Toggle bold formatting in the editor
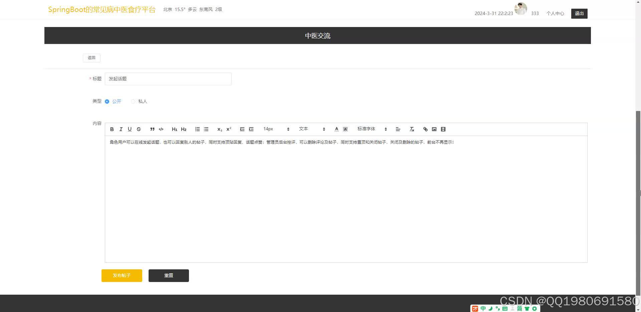Screen dimensions: 641x312 (112, 129)
